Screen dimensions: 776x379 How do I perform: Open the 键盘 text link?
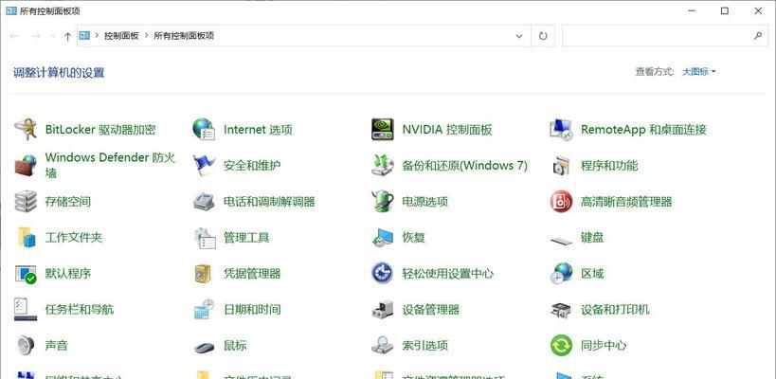[x=592, y=238]
